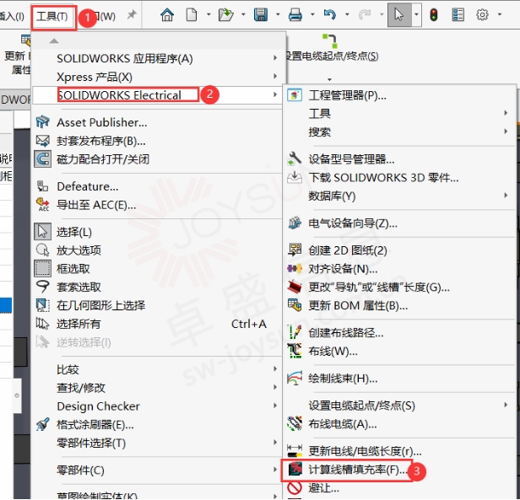Open the Options gear icon
520x500 pixels.
[x=482, y=15]
